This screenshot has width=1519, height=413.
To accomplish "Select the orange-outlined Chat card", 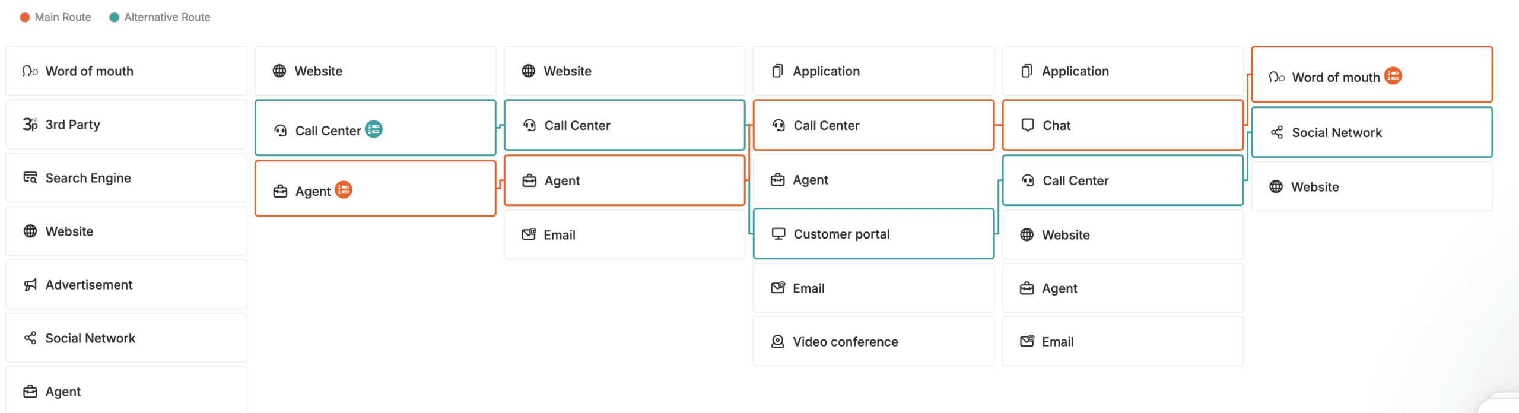I will (1123, 125).
